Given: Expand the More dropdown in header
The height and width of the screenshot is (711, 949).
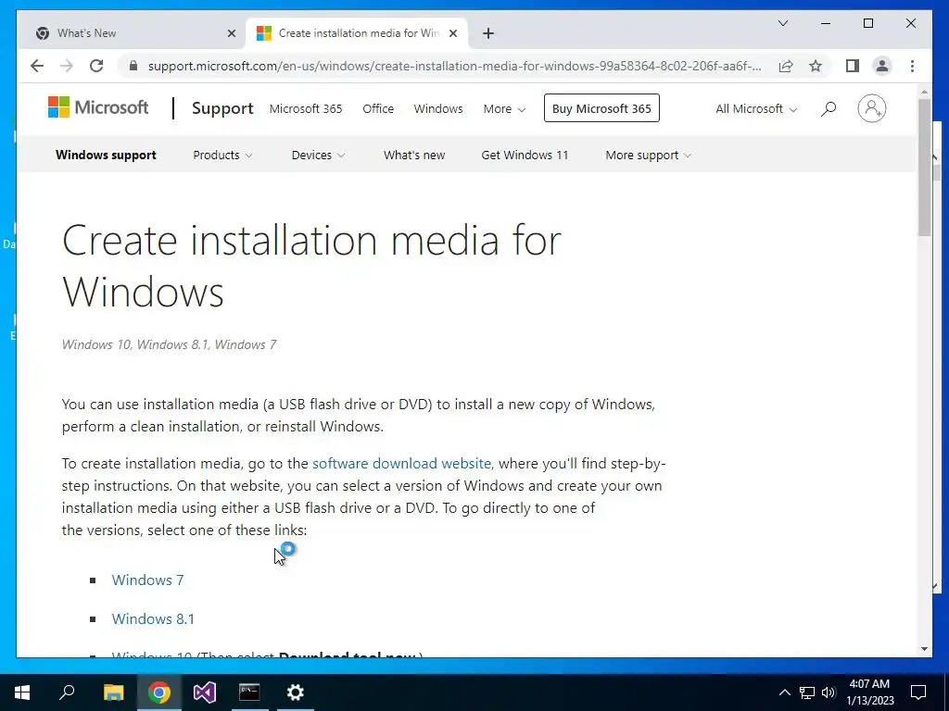Looking at the screenshot, I should click(504, 109).
